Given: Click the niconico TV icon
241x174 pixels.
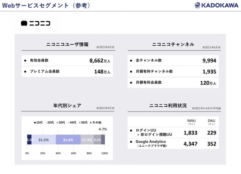Looking at the screenshot, I should point(24,23).
